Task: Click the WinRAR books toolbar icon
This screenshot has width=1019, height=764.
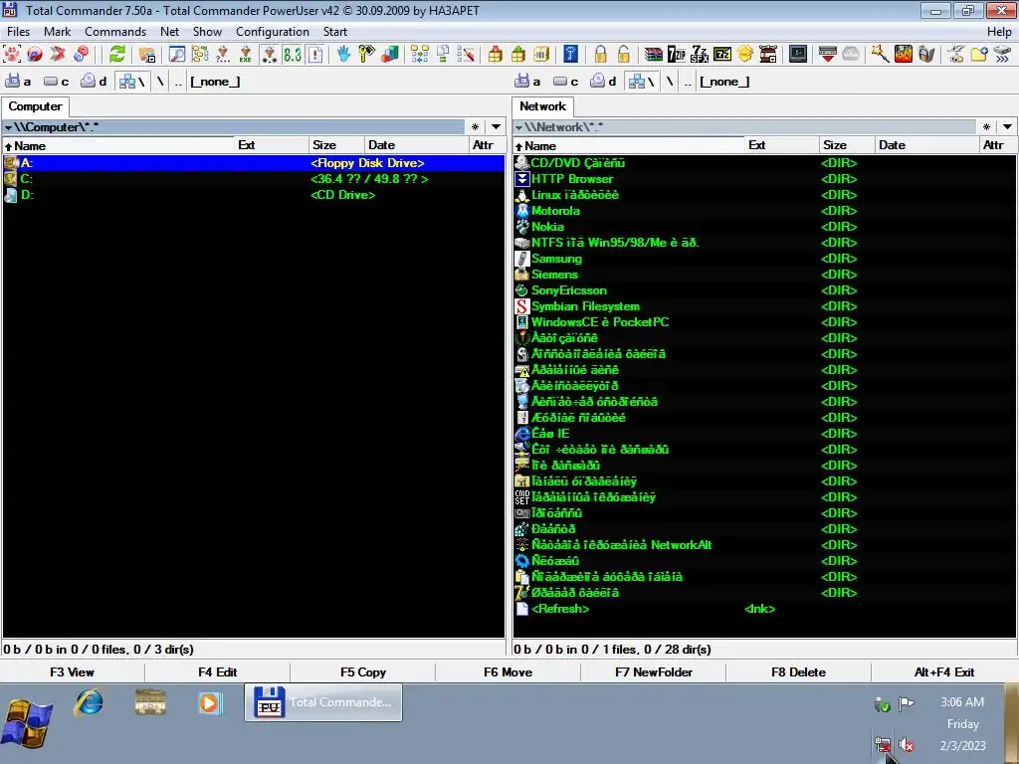Action: click(653, 55)
